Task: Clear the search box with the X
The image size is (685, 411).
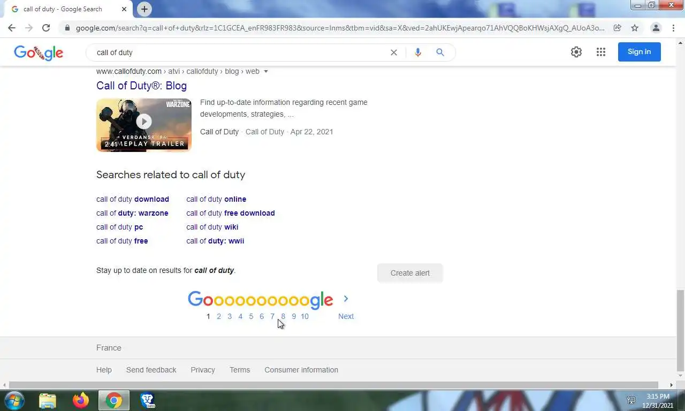Action: [x=394, y=52]
